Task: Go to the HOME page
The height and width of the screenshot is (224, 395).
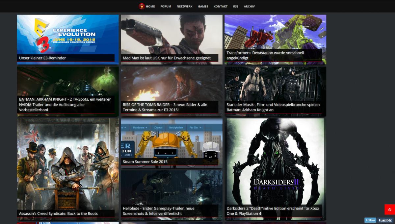Action: pos(150,6)
